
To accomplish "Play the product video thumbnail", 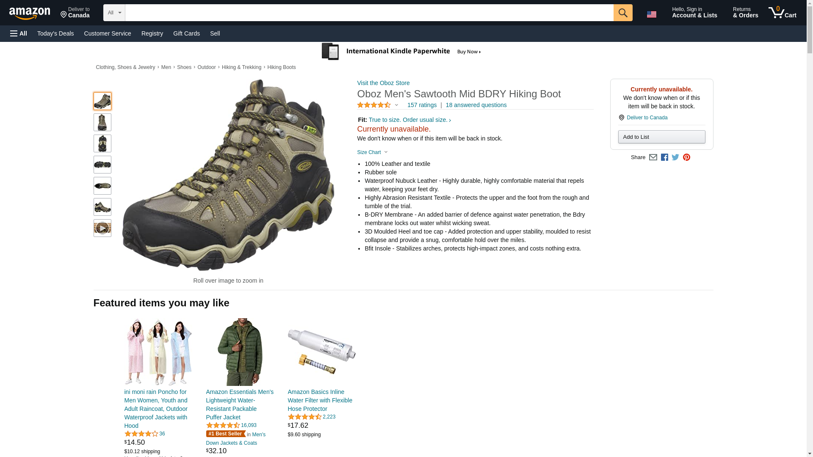I will point(102,228).
